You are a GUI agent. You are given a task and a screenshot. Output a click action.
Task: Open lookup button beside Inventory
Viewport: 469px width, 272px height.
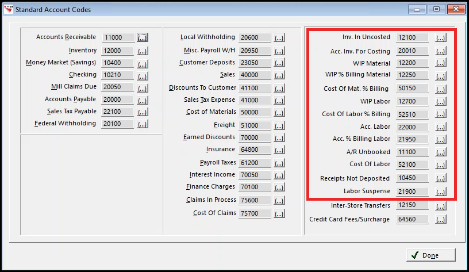point(143,51)
